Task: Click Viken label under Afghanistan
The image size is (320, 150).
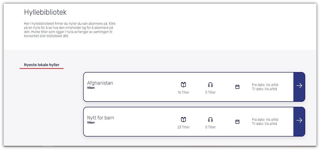Action: (91, 88)
